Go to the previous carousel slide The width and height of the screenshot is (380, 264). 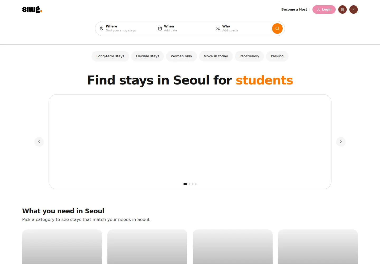pyautogui.click(x=39, y=142)
